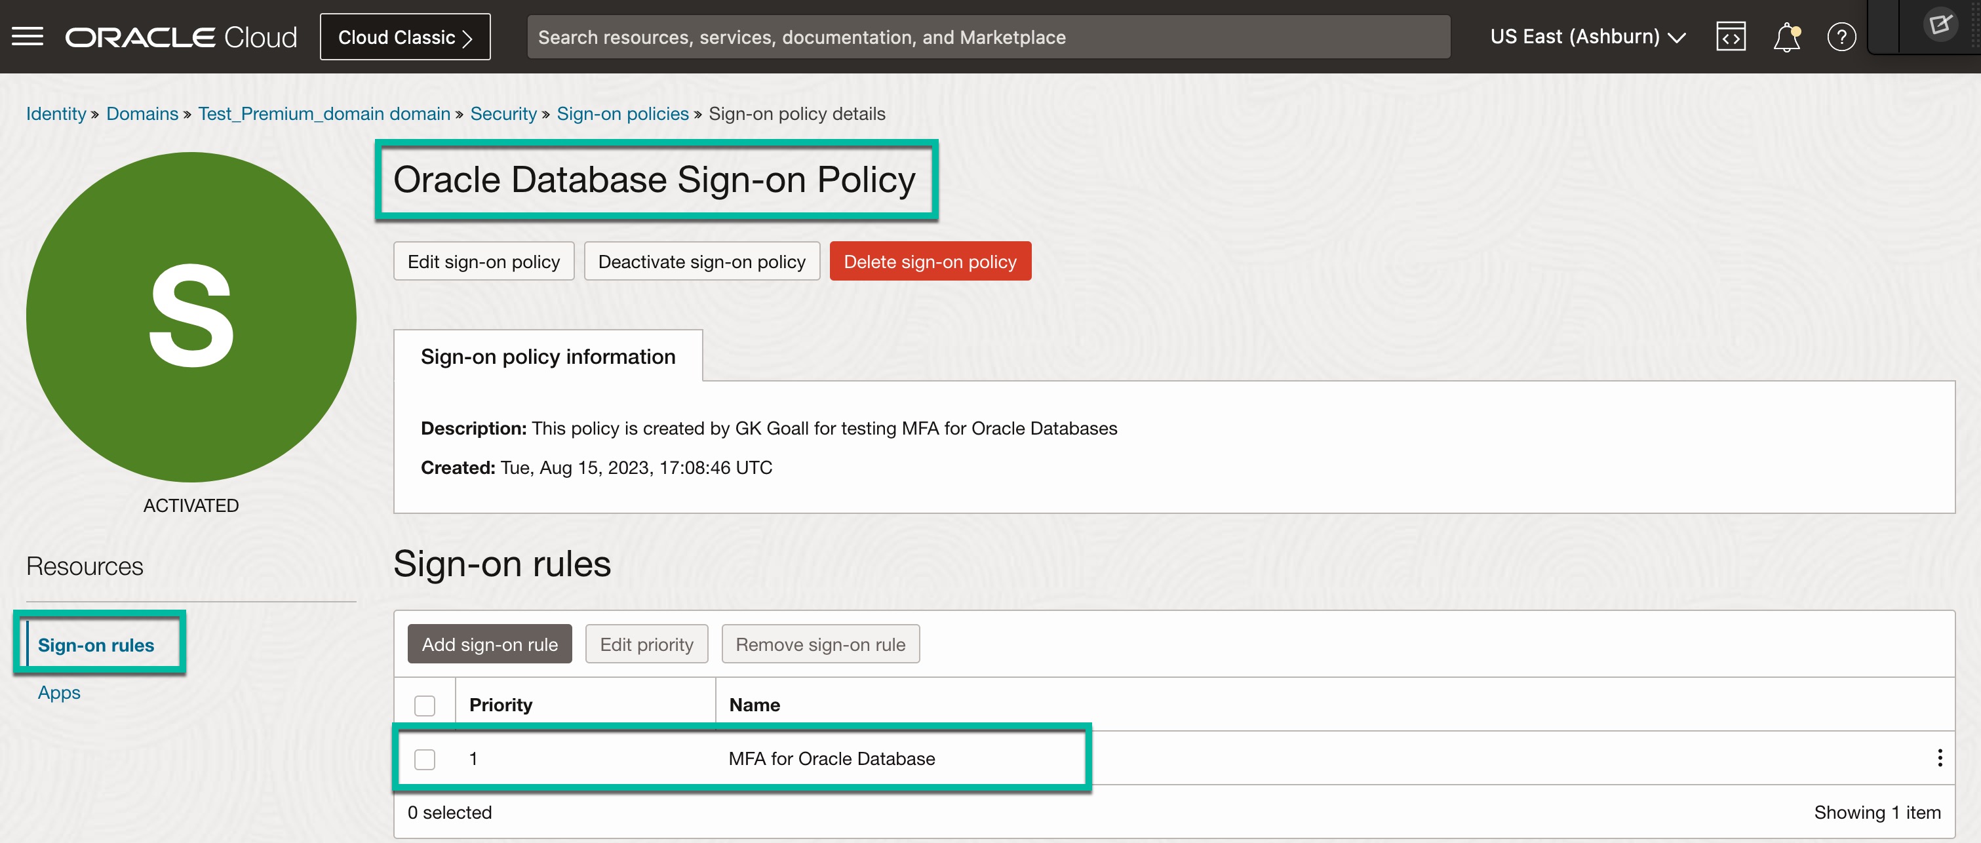Open the notifications bell

[1786, 37]
